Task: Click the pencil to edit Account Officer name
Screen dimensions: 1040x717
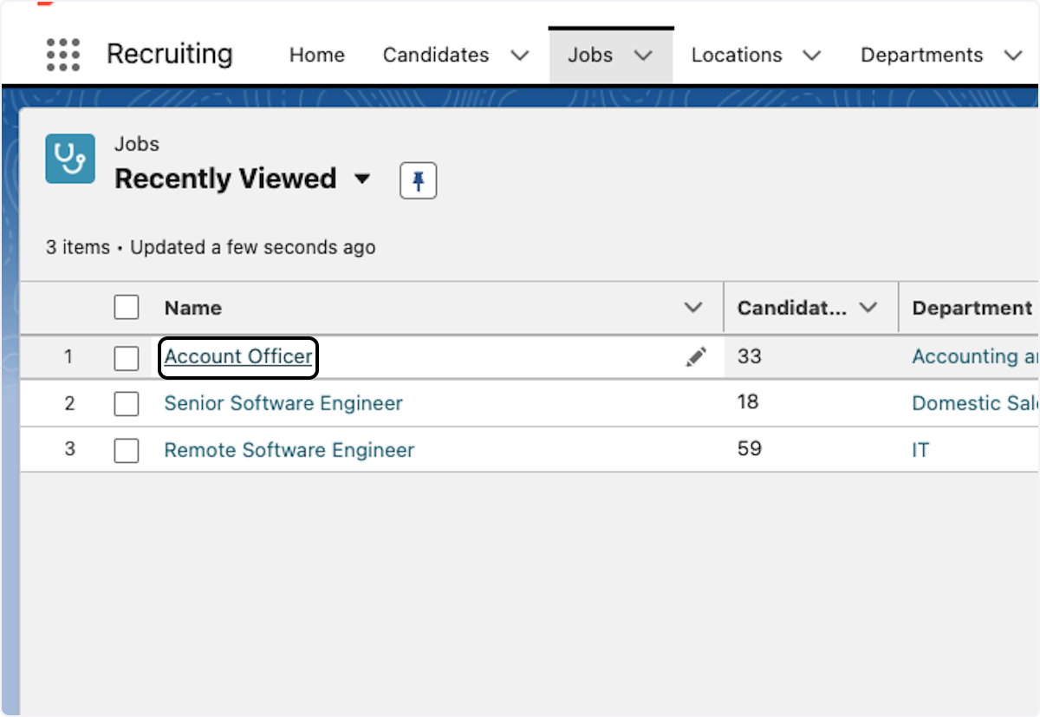Action: click(x=696, y=356)
